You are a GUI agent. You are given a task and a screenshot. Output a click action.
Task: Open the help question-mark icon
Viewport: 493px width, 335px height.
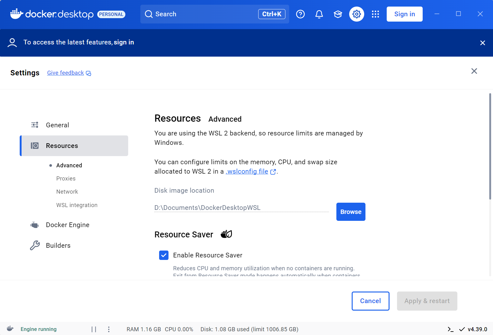(300, 14)
